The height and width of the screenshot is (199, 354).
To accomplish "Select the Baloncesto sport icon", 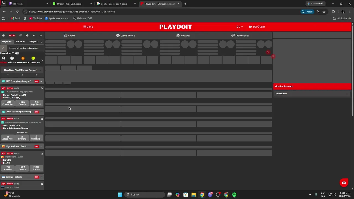I will [x=23, y=60].
